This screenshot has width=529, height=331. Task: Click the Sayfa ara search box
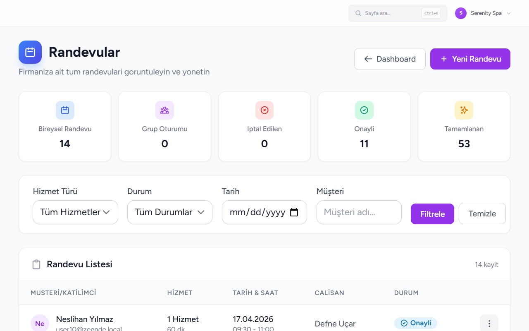(398, 13)
